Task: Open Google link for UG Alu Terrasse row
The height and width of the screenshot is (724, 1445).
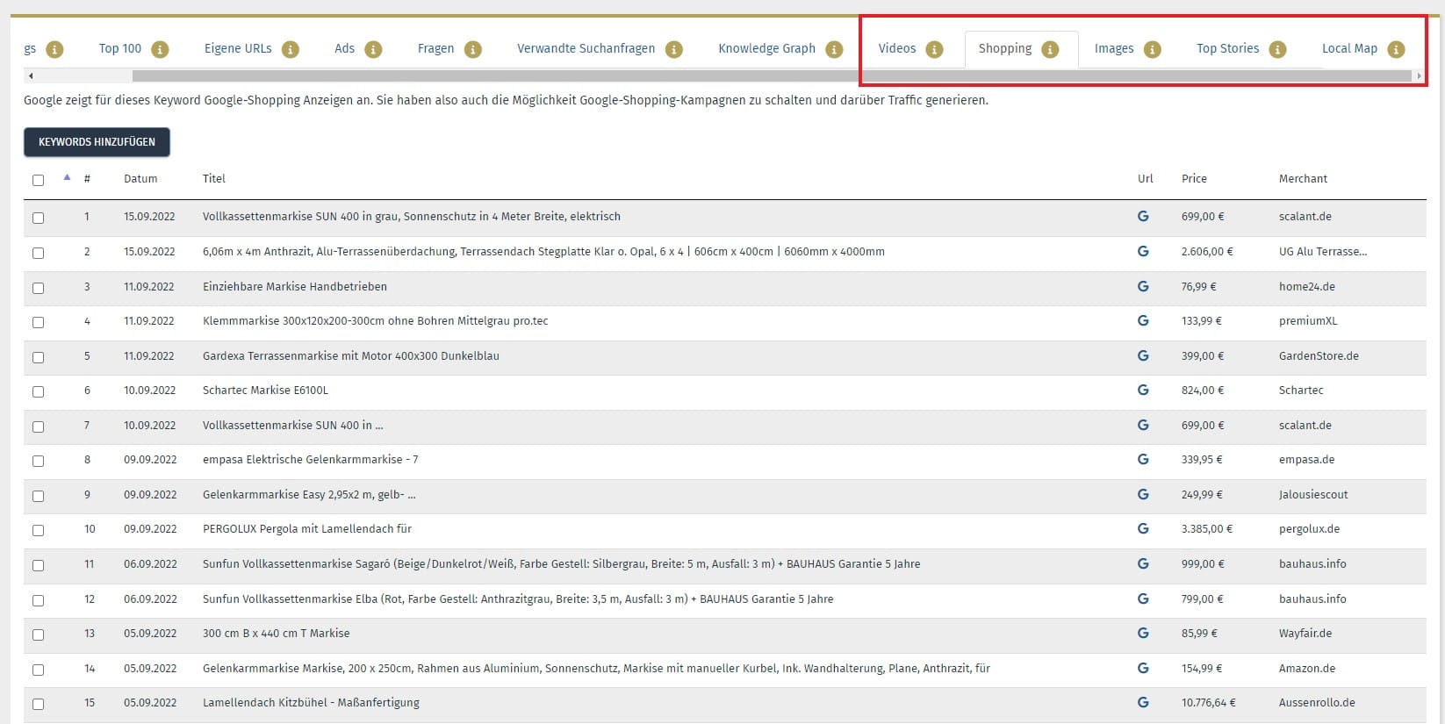Action: pos(1143,251)
